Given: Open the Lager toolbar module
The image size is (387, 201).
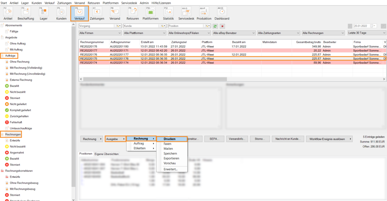Looking at the screenshot, I should click(x=43, y=13).
